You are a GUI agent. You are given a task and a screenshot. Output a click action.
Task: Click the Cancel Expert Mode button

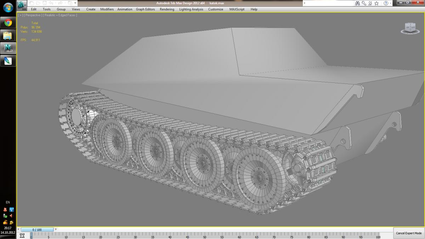click(x=409, y=233)
